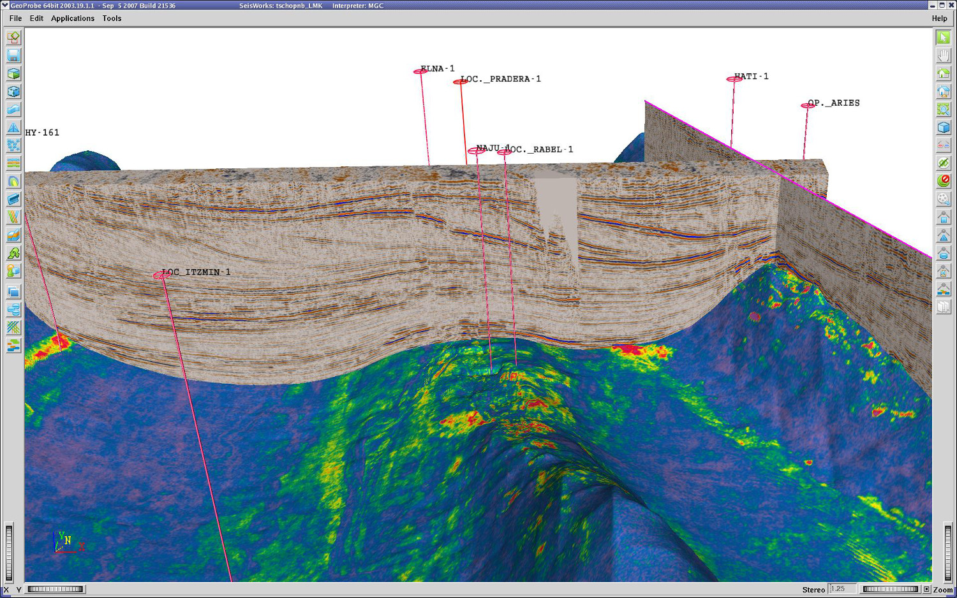This screenshot has width=957, height=598.
Task: Open the Applications menu
Action: pos(73,18)
